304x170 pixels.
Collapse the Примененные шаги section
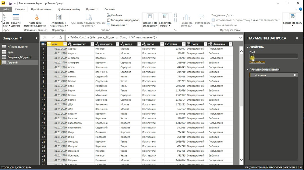coord(247,69)
